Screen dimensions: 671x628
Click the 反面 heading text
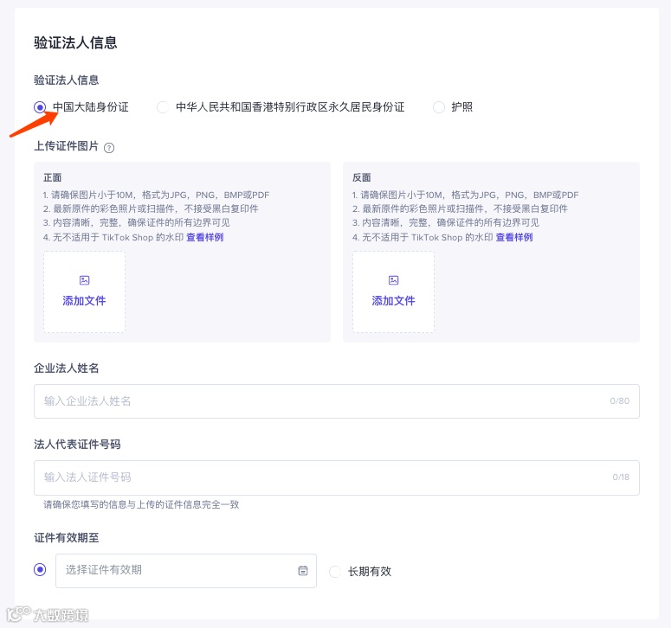(362, 177)
